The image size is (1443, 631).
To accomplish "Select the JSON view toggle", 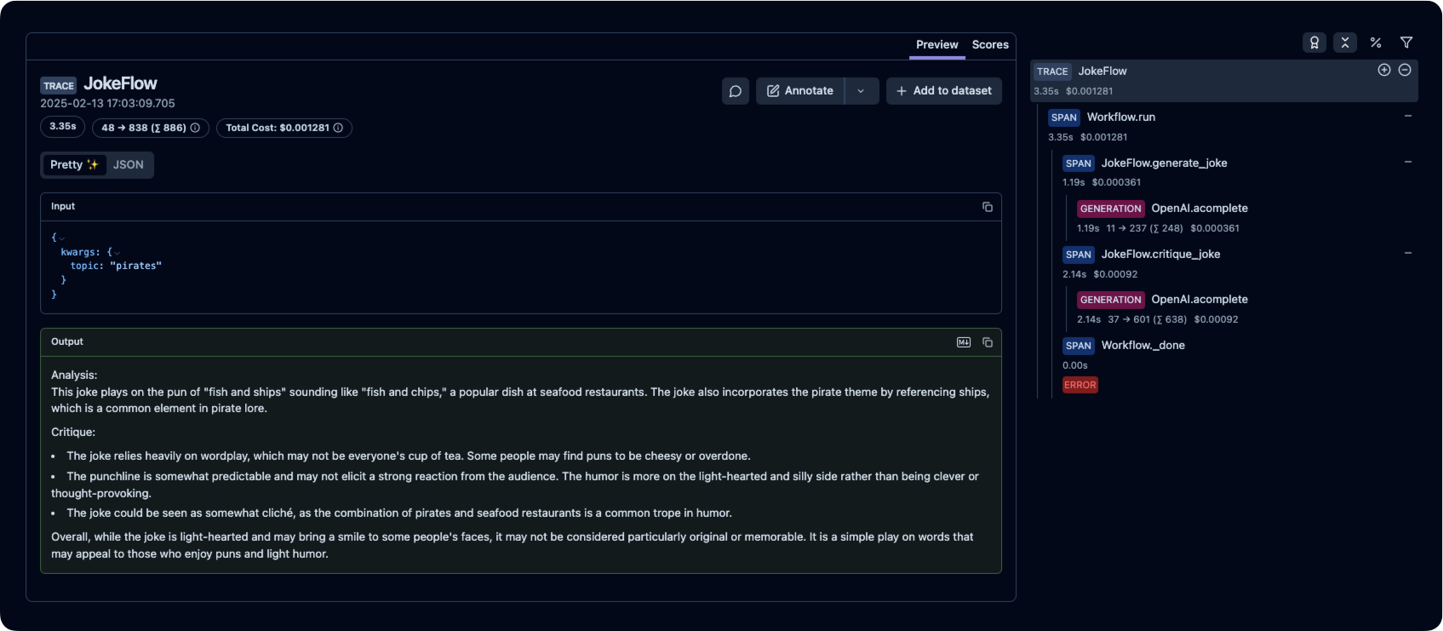I will tap(129, 165).
